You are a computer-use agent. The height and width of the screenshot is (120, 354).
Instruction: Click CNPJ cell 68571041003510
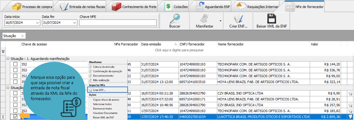tap(198, 82)
